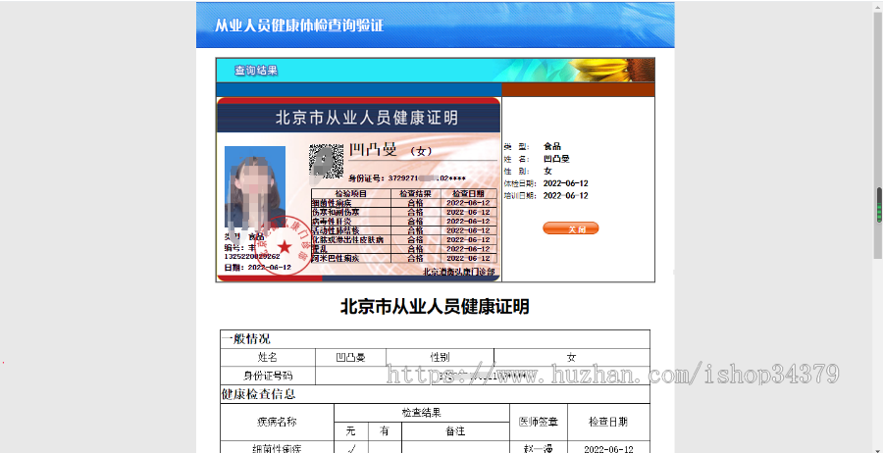This screenshot has height=453, width=883.
Task: Click the 性别 label cell in the lower table
Action: tap(440, 357)
